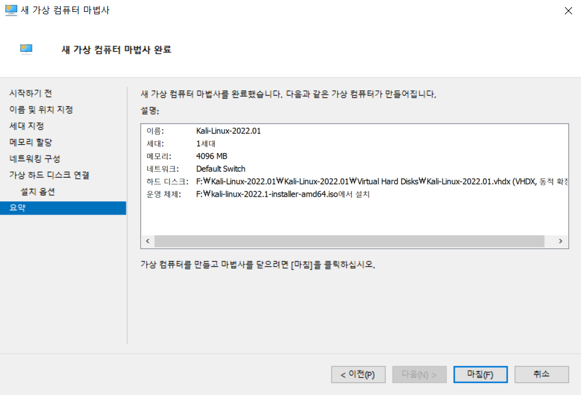The height and width of the screenshot is (395, 581).
Task: Select the 설치 옵션 sub-step
Action: coord(38,191)
